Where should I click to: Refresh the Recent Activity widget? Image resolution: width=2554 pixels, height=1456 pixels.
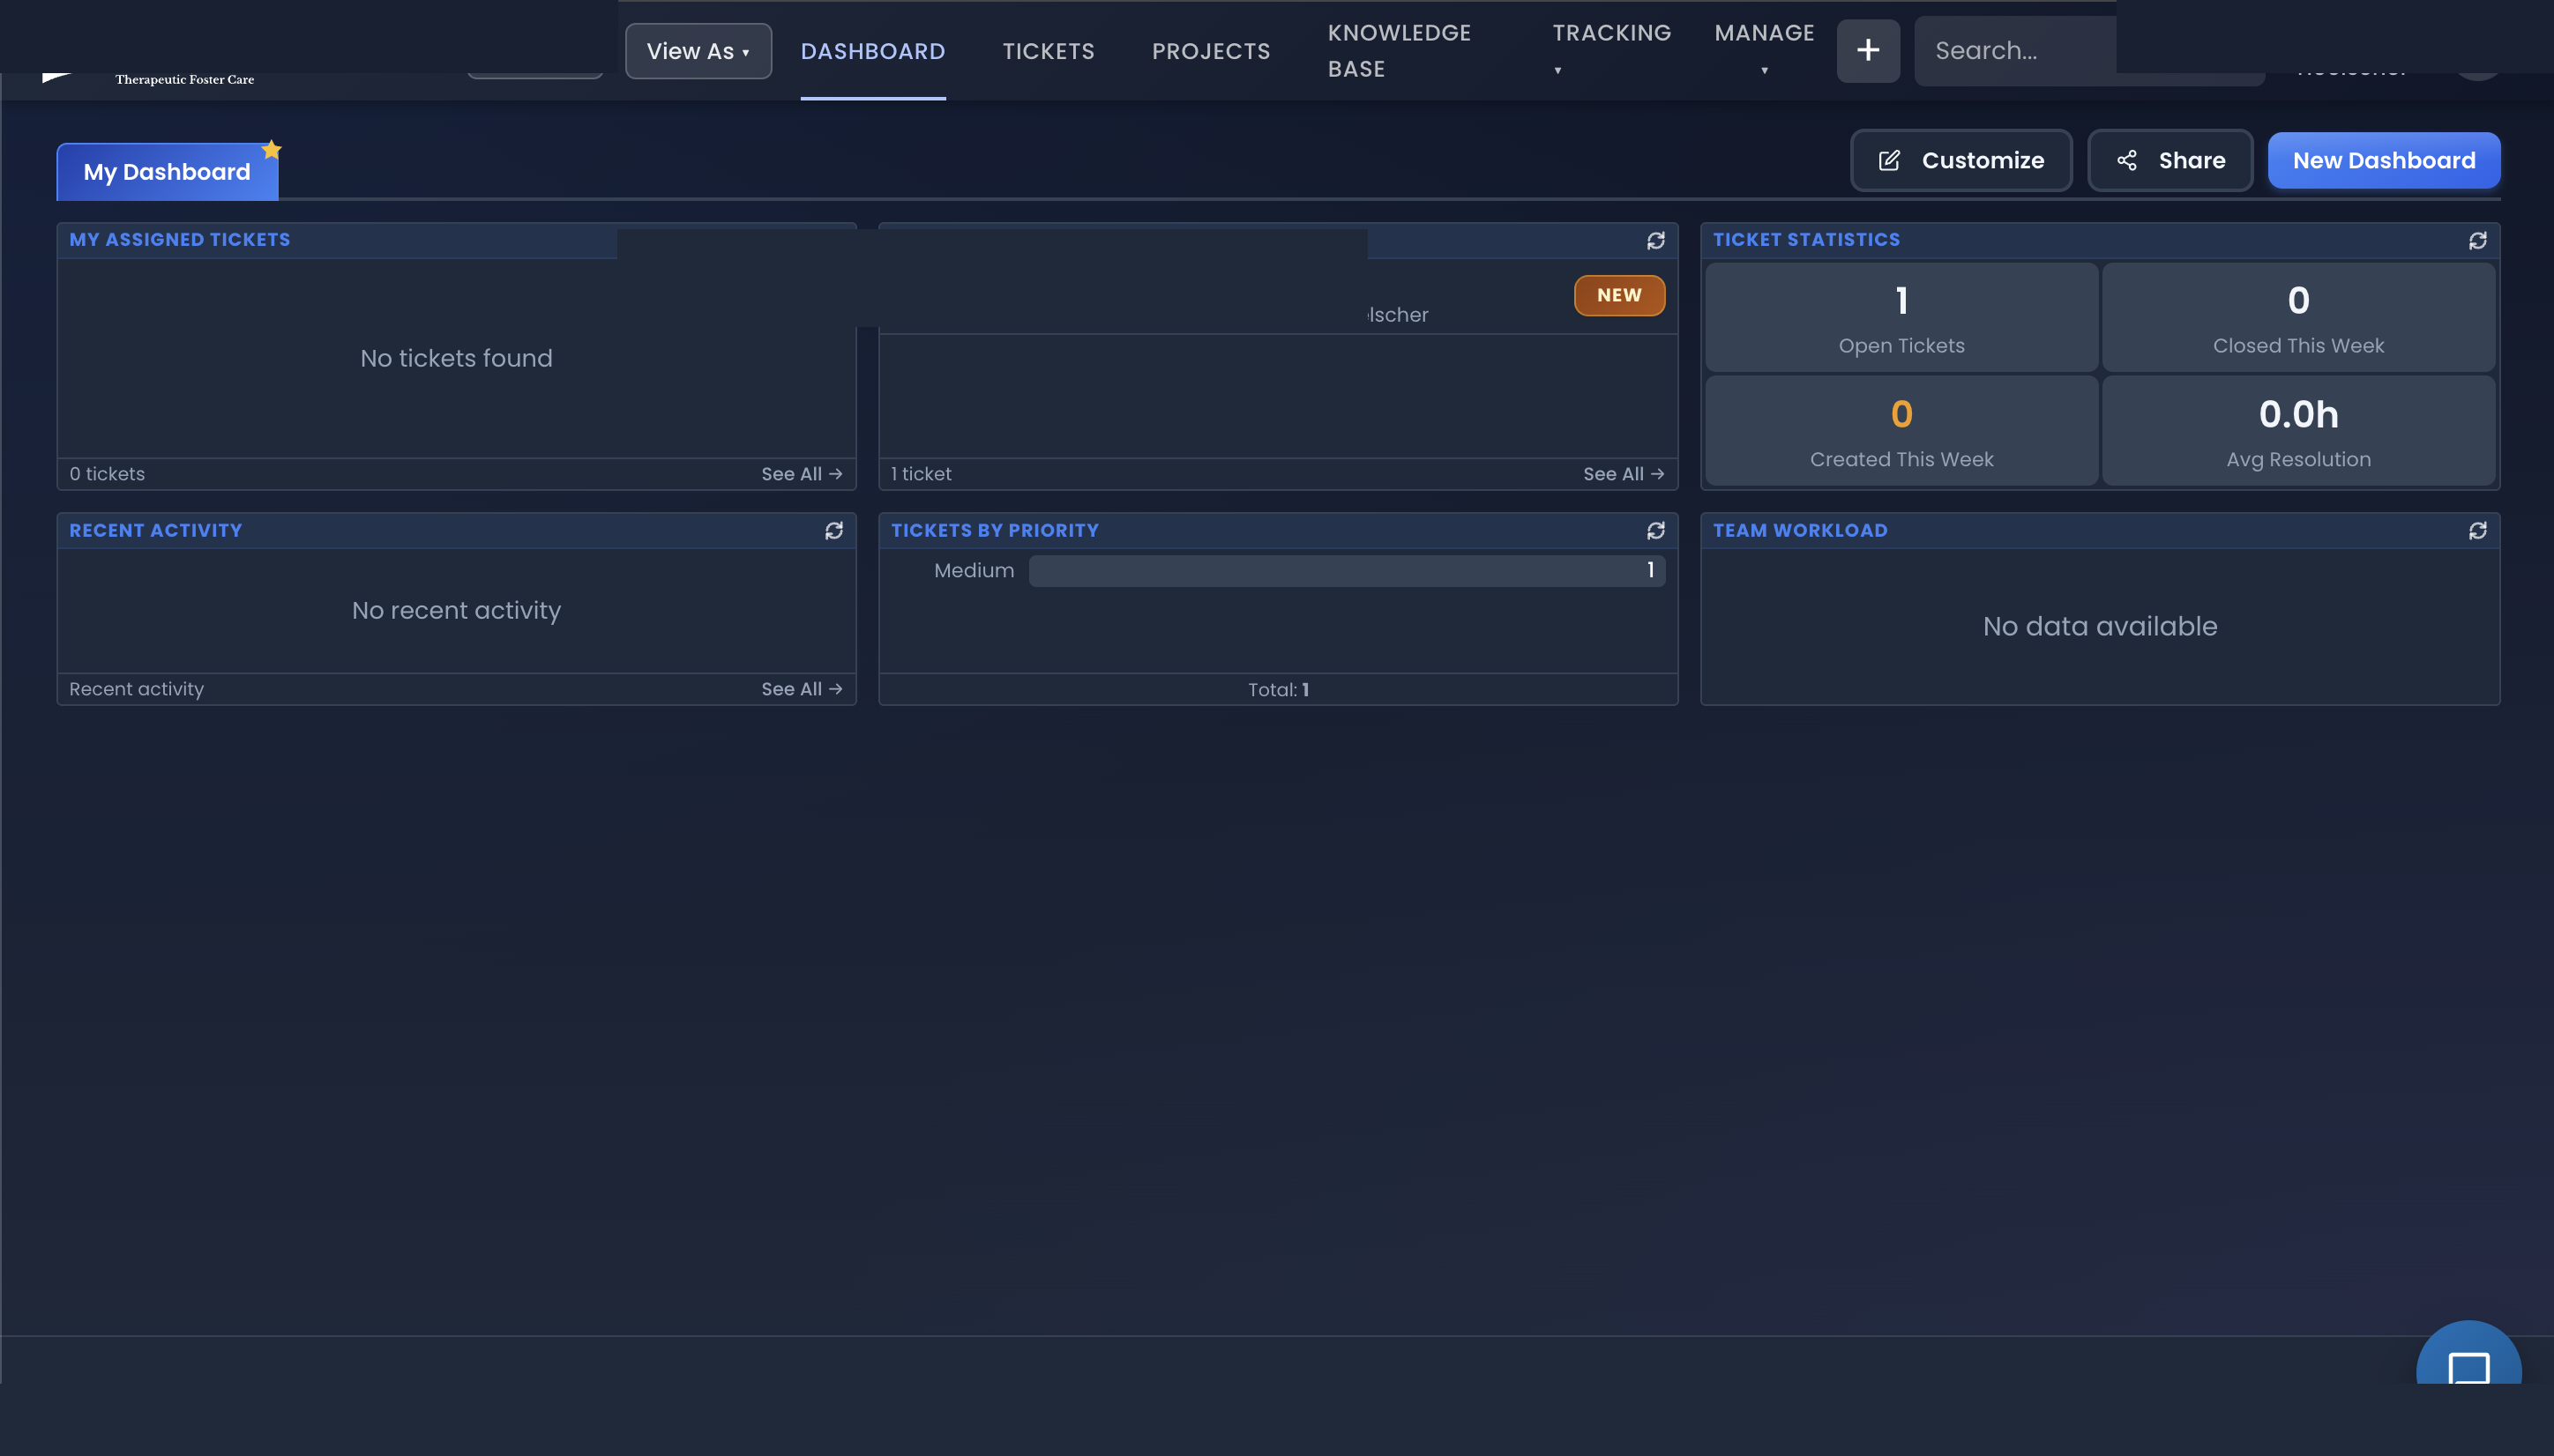(x=834, y=530)
